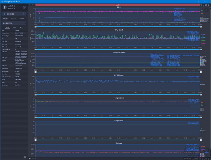Expand the 请选择测试应用 app selector
This screenshot has width=211, height=160.
pyautogui.click(x=14, y=23)
